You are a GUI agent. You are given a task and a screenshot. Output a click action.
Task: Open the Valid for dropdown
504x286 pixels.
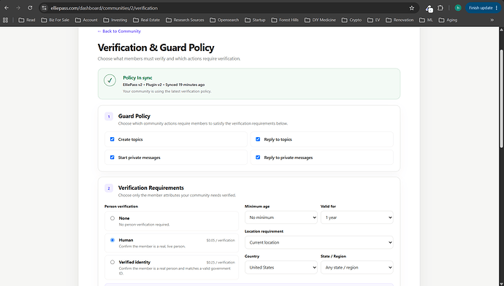tap(356, 217)
